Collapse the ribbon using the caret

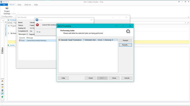click(x=189, y=17)
